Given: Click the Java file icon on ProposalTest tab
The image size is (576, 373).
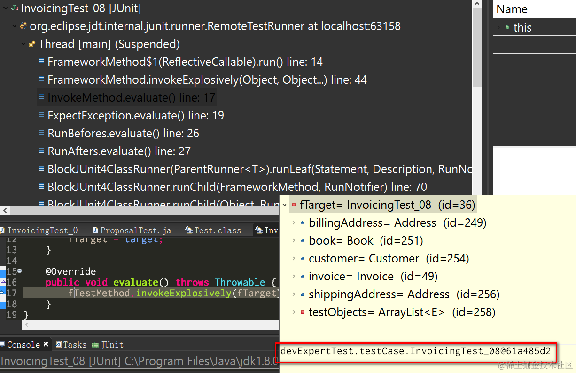Looking at the screenshot, I should (x=96, y=230).
